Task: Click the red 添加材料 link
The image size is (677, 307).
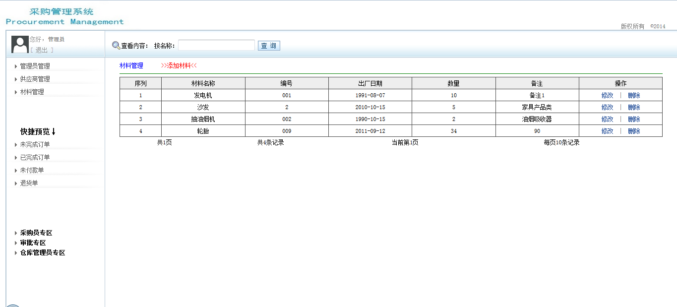Action: pos(179,65)
